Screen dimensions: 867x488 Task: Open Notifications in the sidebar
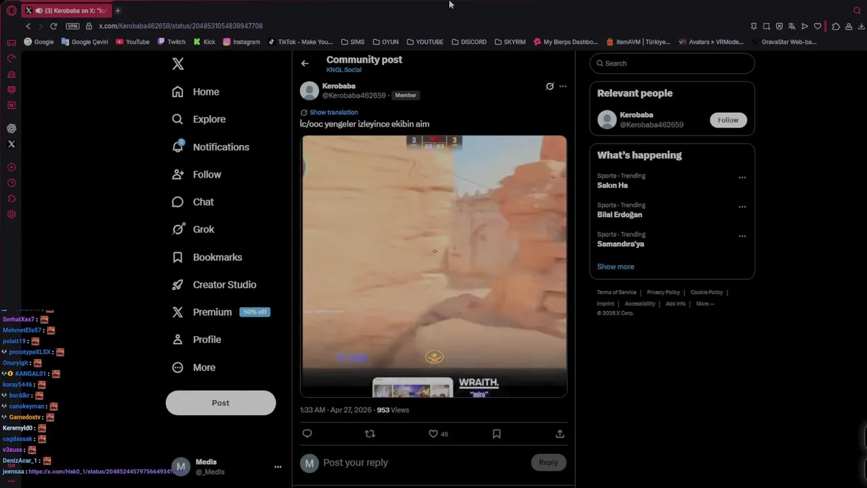tap(211, 147)
